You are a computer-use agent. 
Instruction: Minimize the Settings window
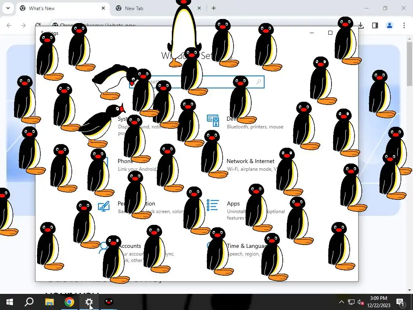point(312,33)
